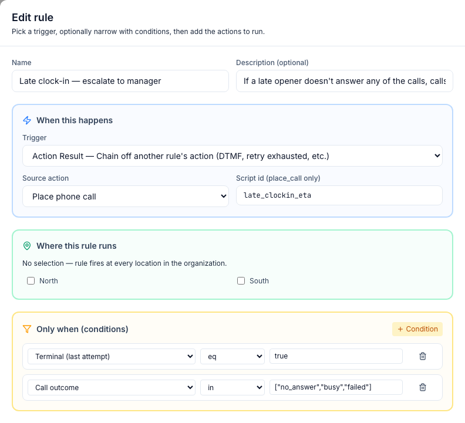
Task: Change the eq operator dropdown
Action: pos(232,356)
